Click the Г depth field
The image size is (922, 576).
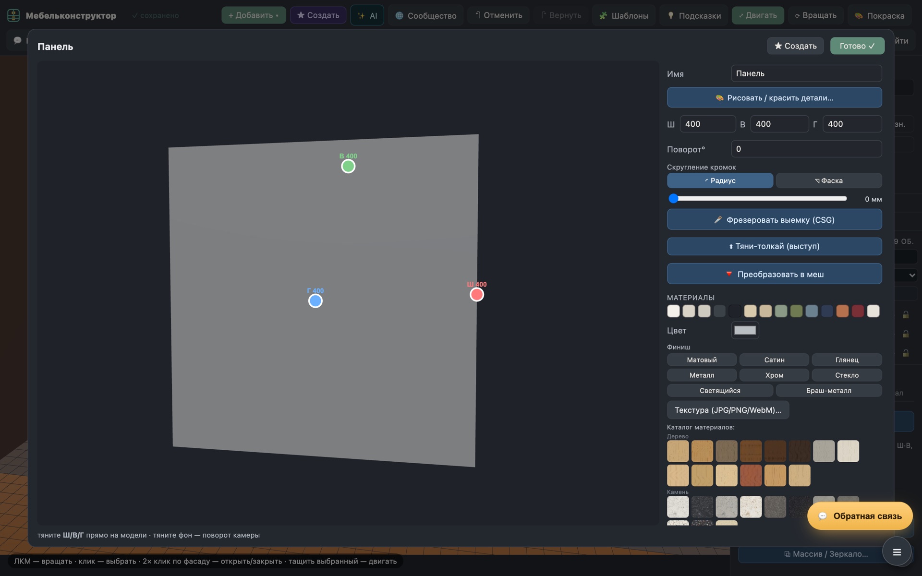click(852, 124)
